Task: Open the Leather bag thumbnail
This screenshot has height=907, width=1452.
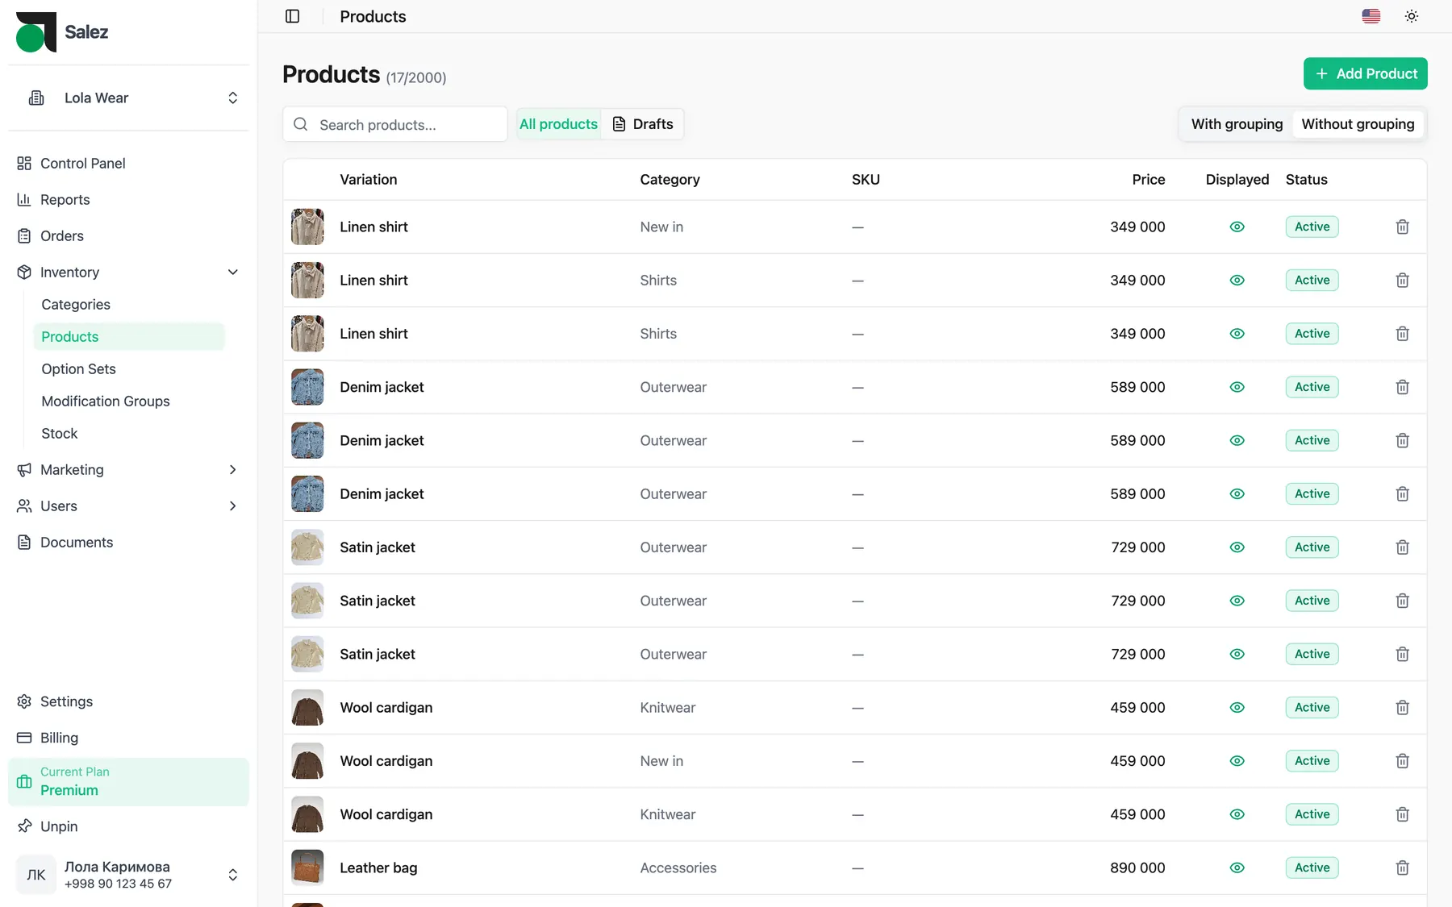Action: (307, 868)
